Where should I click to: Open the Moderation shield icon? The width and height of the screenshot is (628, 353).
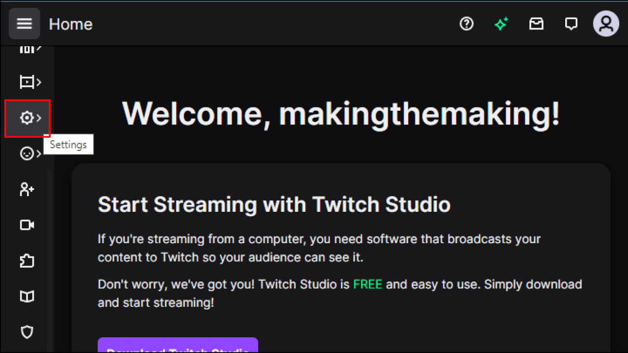(x=26, y=332)
